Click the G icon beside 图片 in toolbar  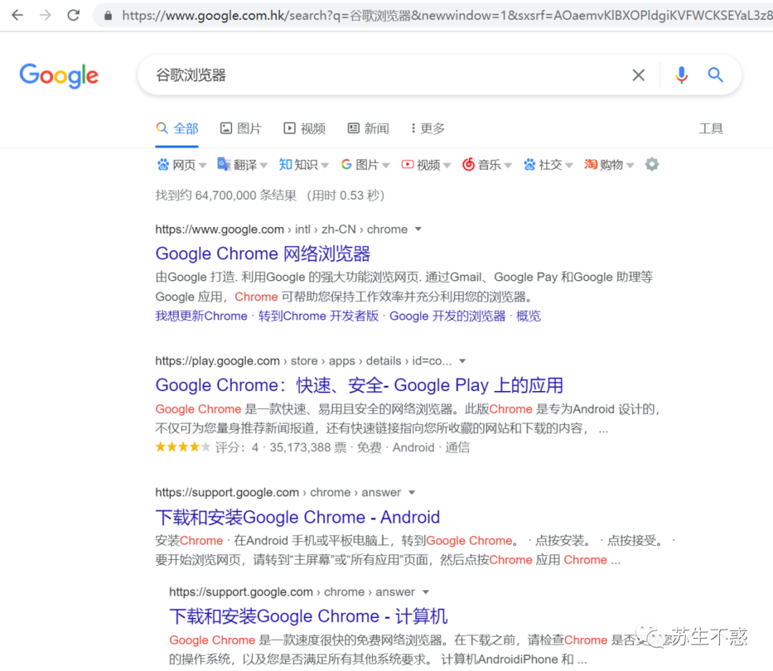pos(346,164)
